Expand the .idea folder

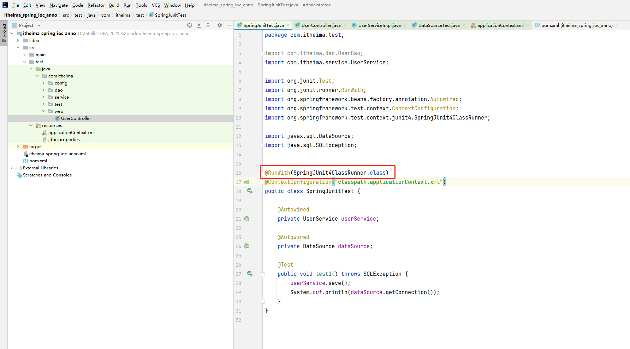[x=18, y=40]
